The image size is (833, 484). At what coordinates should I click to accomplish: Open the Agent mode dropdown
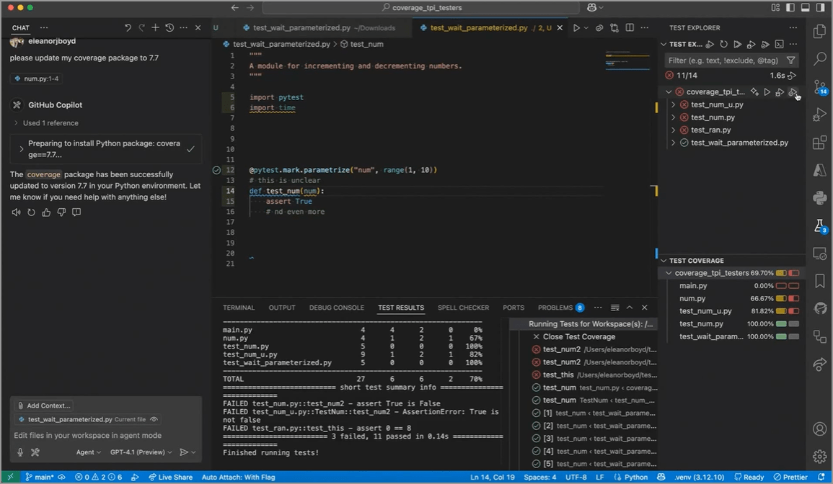coord(89,452)
